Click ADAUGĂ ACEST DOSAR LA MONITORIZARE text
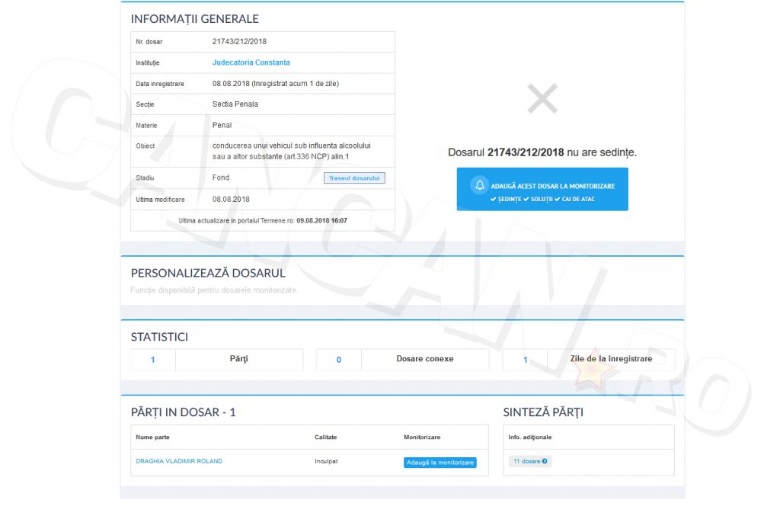The height and width of the screenshot is (506, 780). 552,186
